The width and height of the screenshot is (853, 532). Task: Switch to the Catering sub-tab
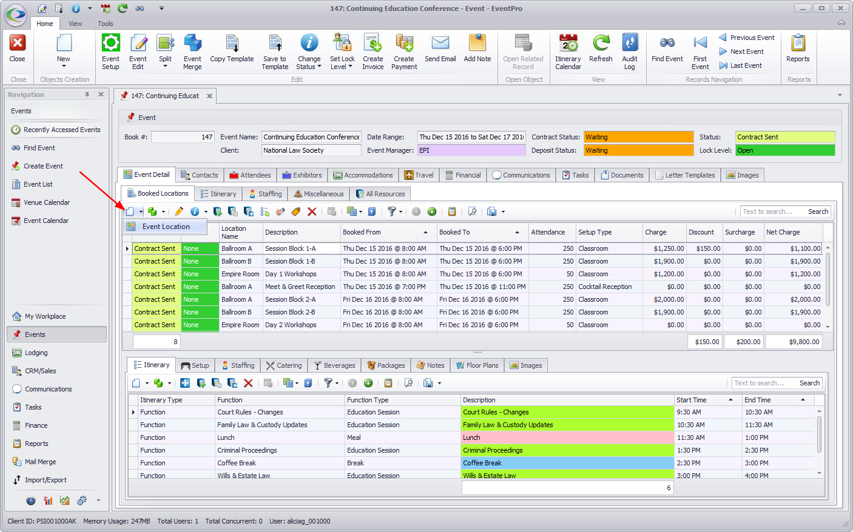click(284, 365)
